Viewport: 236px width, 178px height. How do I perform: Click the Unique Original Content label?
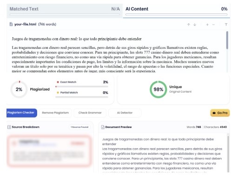pyautogui.click(x=180, y=89)
